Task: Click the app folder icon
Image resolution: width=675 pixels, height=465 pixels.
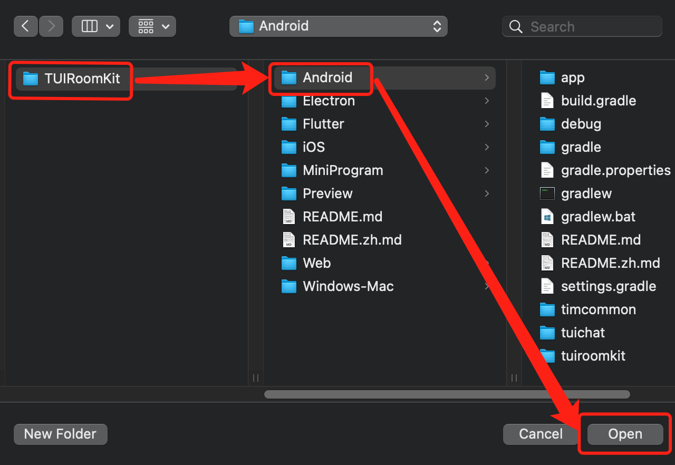Action: tap(547, 77)
